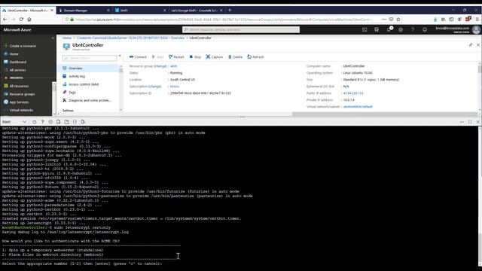Open App Services in the sidebar
Image resolution: width=482 pixels, height=271 pixels.
pos(18,102)
